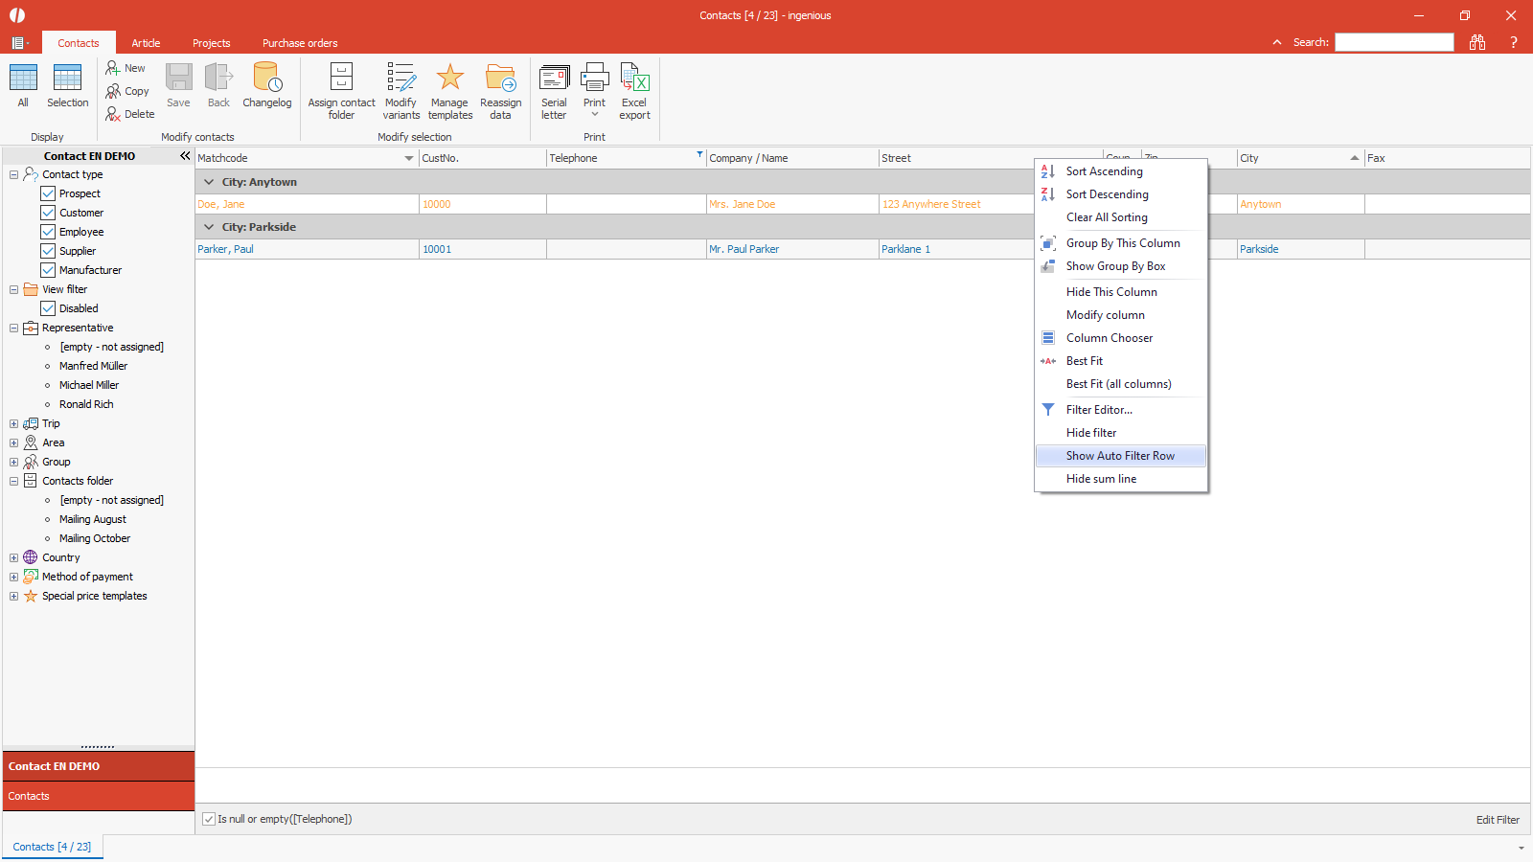Collapse the City: Anytown group row
The image size is (1533, 862).
coord(209,182)
